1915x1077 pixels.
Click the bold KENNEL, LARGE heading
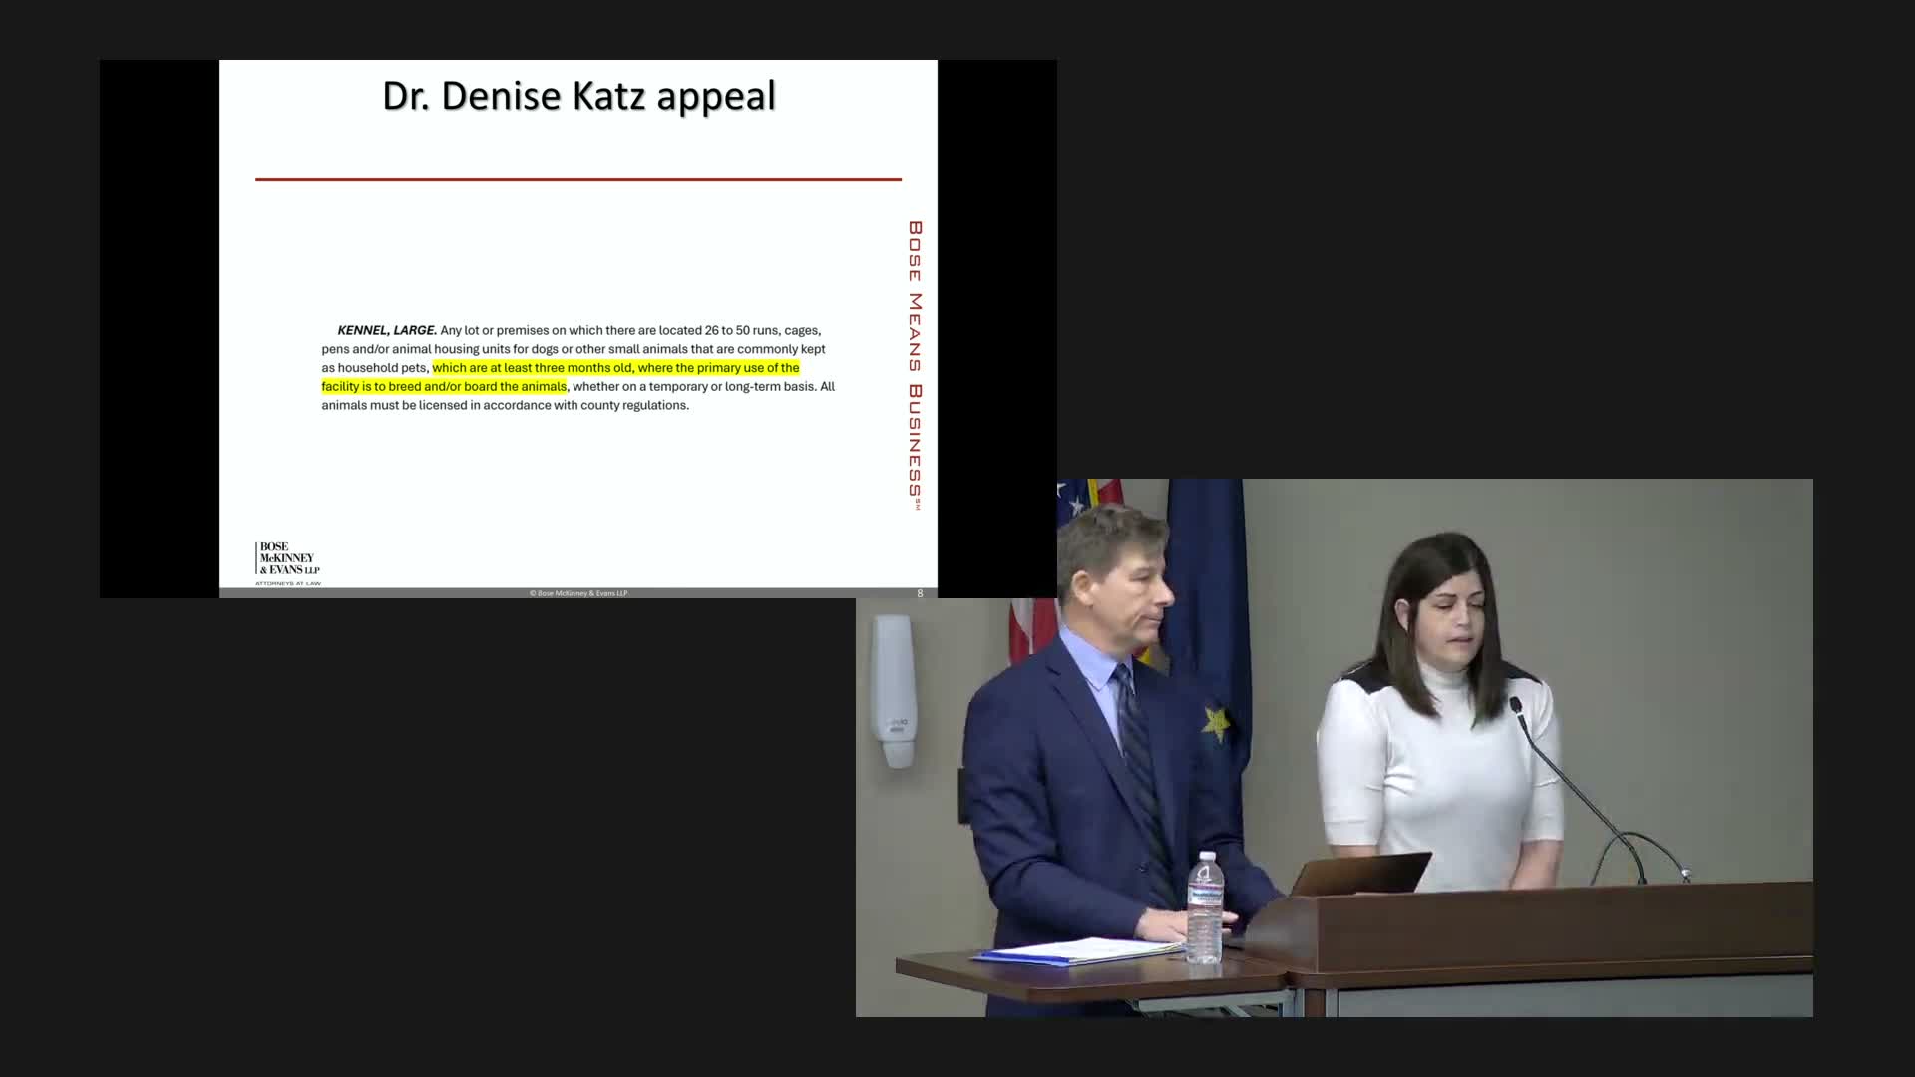(x=387, y=330)
